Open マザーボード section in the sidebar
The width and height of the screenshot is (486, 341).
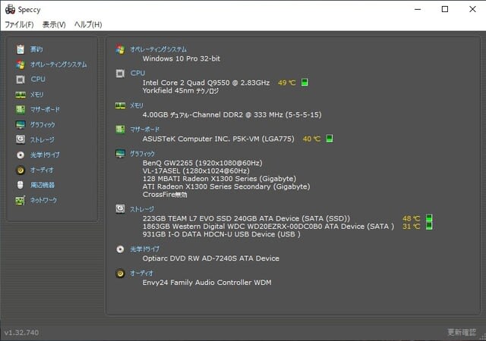click(45, 110)
